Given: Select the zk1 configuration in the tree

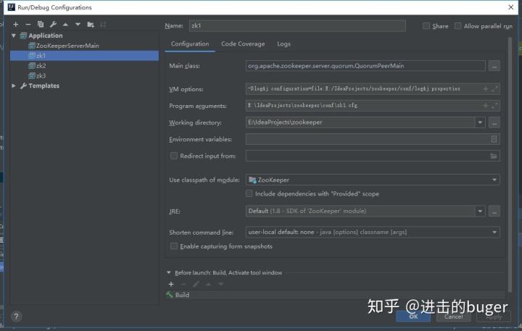Looking at the screenshot, I should coord(84,56).
